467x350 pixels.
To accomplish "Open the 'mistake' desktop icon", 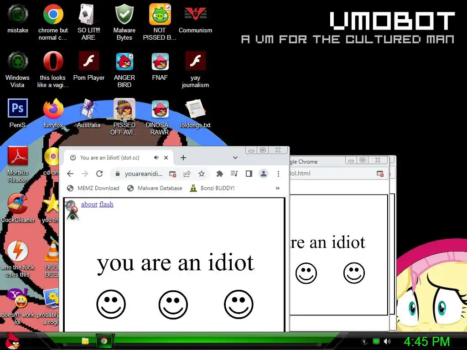I will [18, 19].
